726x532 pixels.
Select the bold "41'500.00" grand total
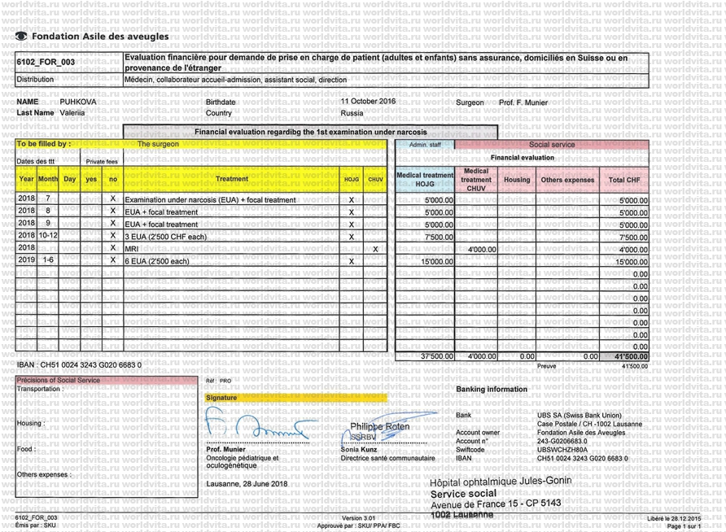click(631, 356)
